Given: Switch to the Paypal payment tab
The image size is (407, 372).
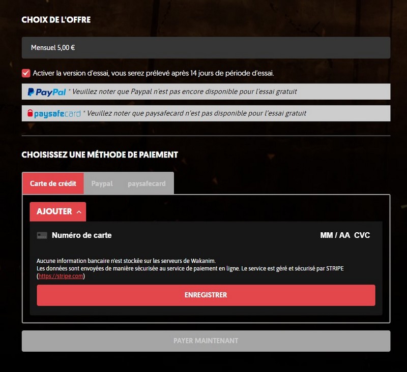Looking at the screenshot, I should 102,183.
